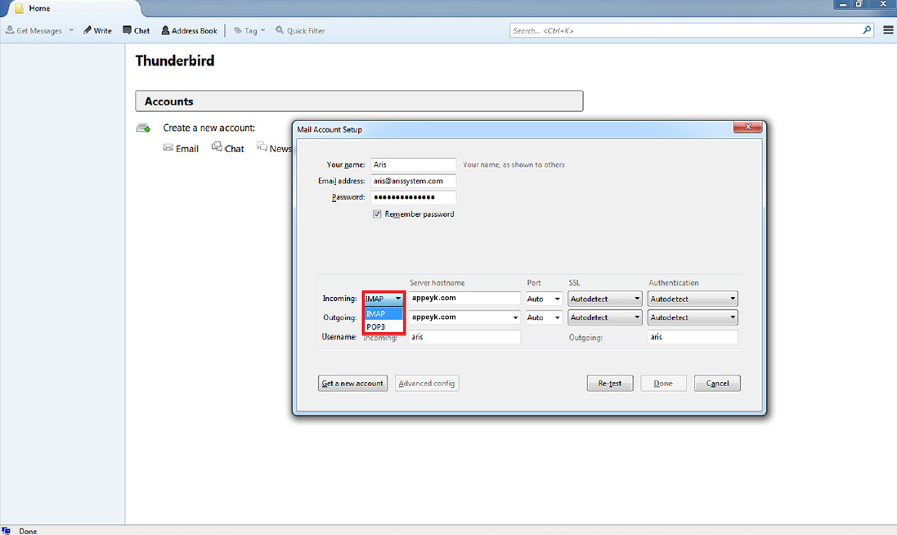Open Chat from the toolbar
897x535 pixels.
coord(137,30)
